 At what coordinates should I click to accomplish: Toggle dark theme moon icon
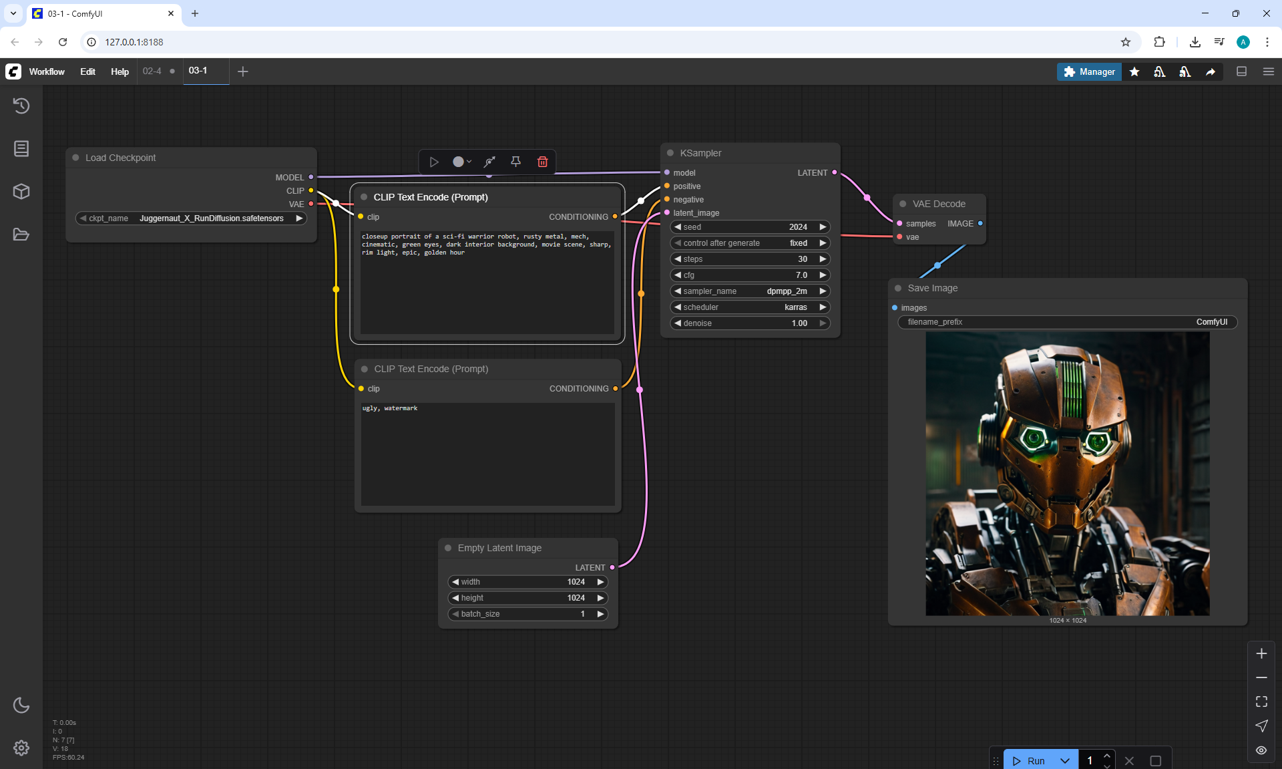coord(21,705)
